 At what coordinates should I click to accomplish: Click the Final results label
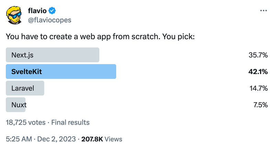click(x=70, y=122)
